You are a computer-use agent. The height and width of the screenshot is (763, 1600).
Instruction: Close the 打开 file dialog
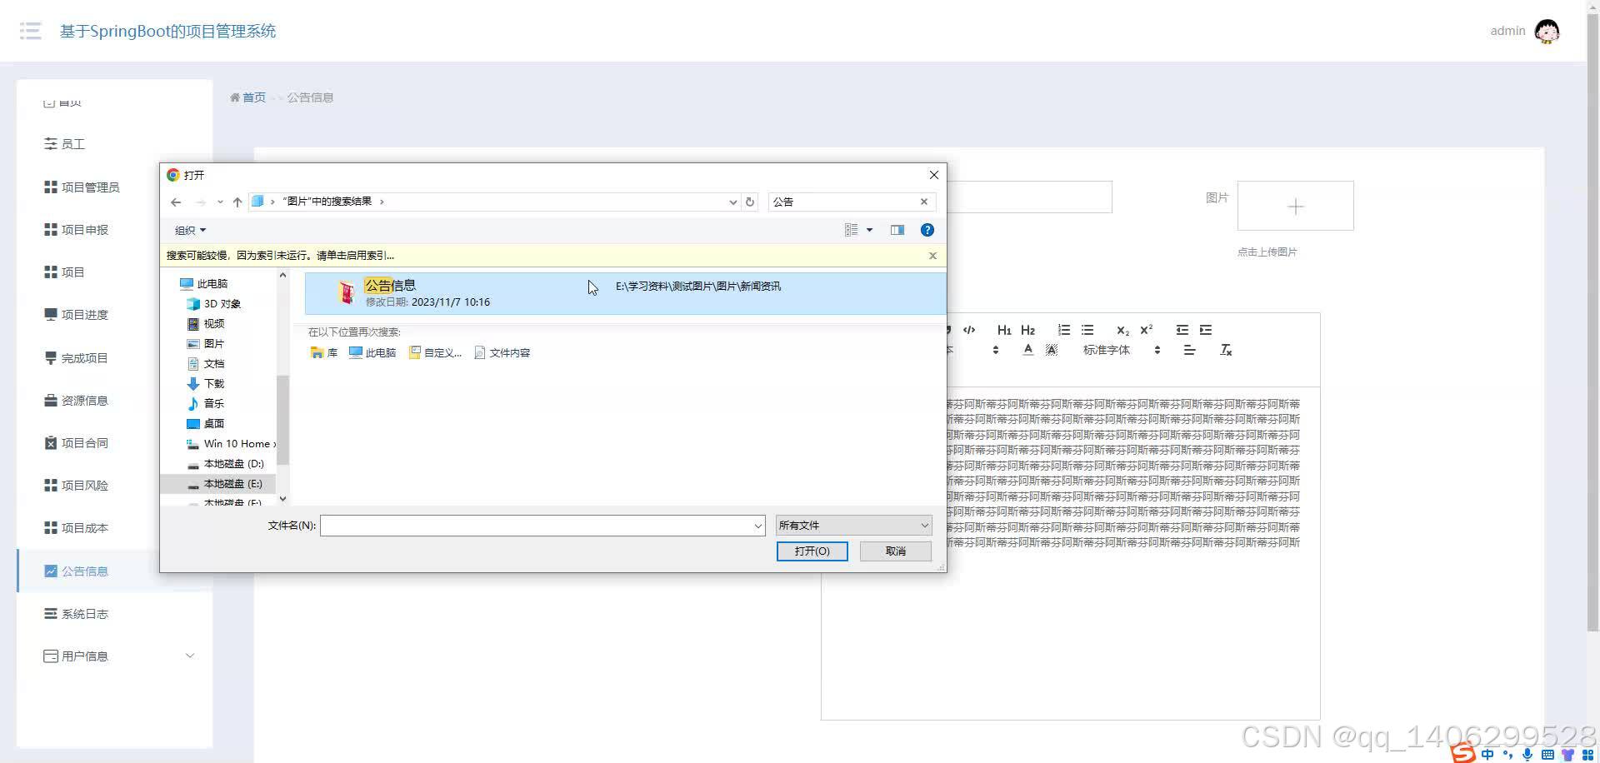934,175
